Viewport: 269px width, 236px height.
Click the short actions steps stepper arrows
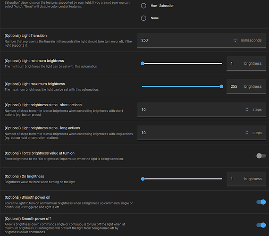point(247,110)
